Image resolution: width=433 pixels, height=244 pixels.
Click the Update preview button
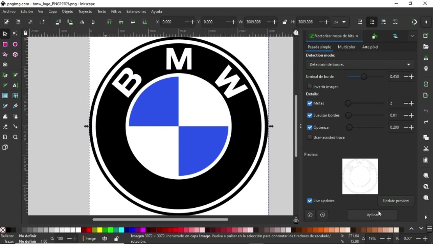click(396, 201)
